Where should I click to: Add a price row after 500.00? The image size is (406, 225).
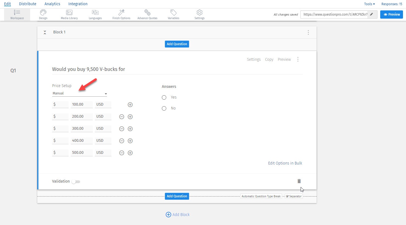[130, 153]
